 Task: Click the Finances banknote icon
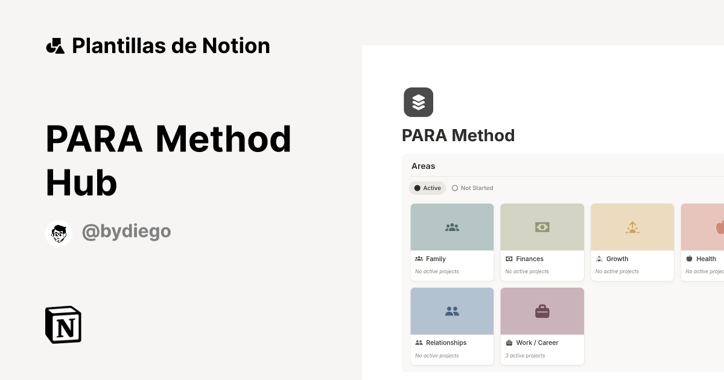pos(542,227)
